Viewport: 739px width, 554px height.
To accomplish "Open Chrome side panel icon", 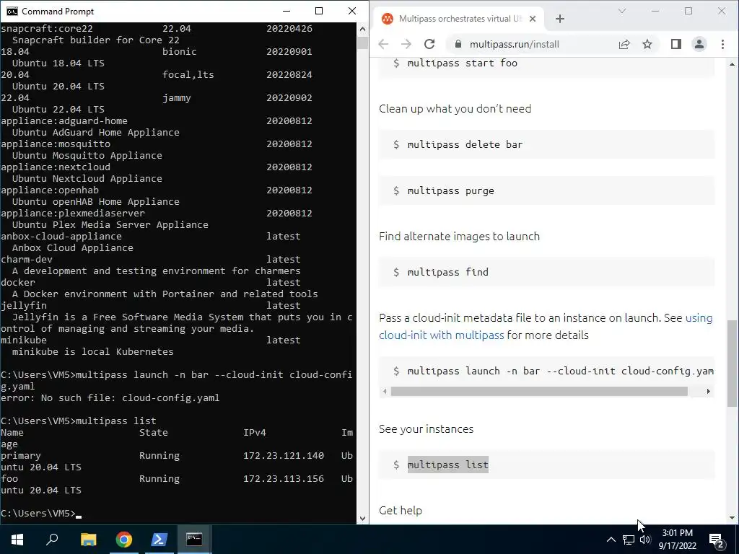I will coord(675,44).
